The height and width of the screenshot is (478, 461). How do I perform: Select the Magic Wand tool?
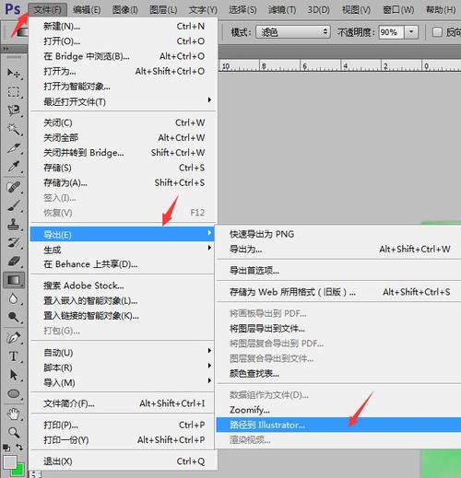tap(13, 129)
